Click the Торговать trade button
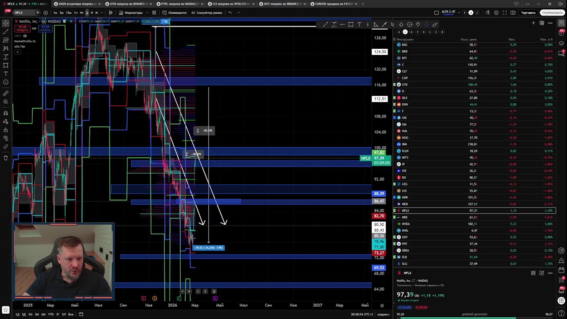567x319 pixels. pyautogui.click(x=528, y=12)
